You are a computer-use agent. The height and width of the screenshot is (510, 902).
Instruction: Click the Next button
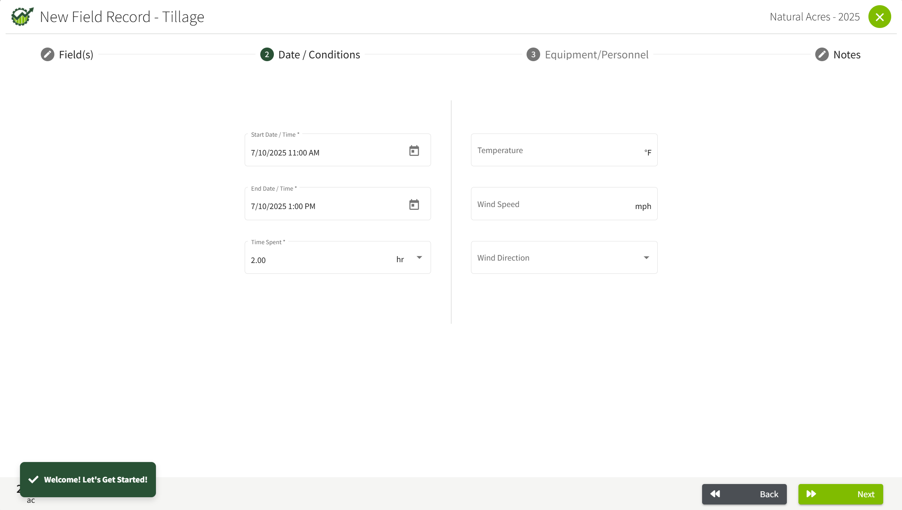(x=841, y=494)
